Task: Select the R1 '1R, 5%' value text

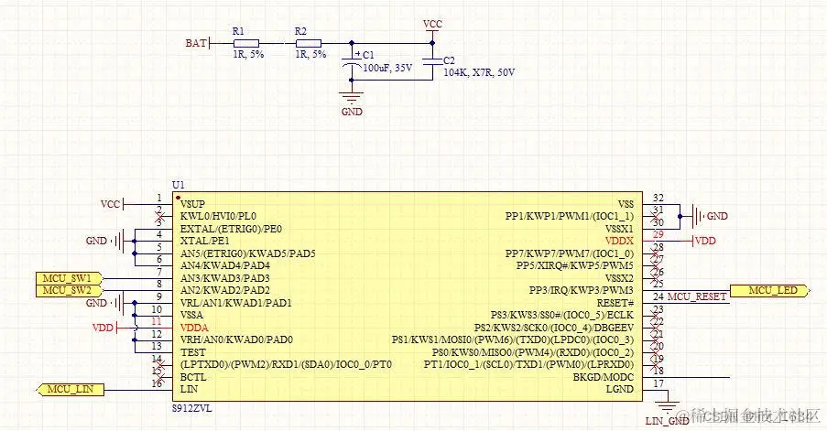Action: coord(248,54)
